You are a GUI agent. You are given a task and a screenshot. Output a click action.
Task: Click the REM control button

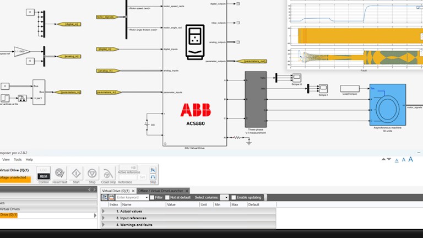click(x=44, y=176)
